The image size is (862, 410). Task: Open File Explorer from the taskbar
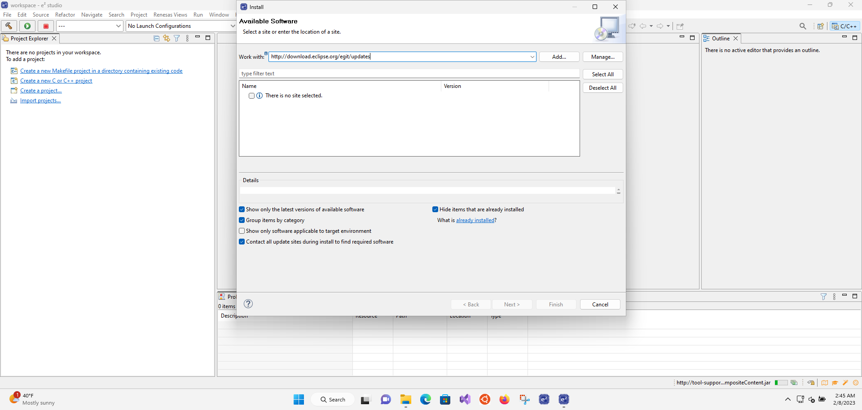[x=406, y=399]
